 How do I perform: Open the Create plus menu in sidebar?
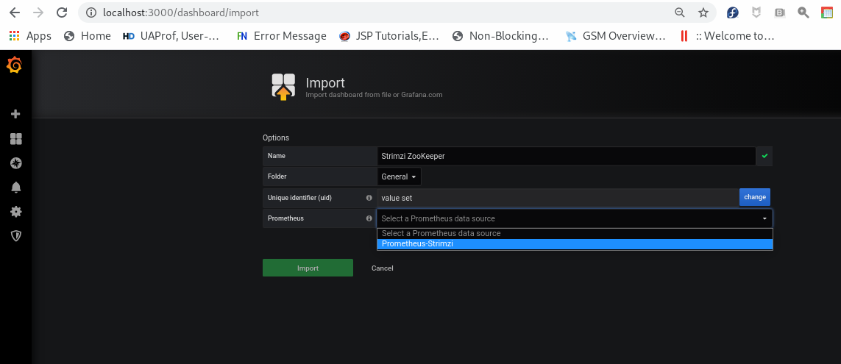point(15,114)
